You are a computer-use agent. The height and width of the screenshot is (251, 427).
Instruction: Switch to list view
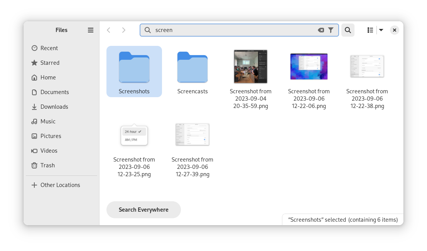coord(370,30)
